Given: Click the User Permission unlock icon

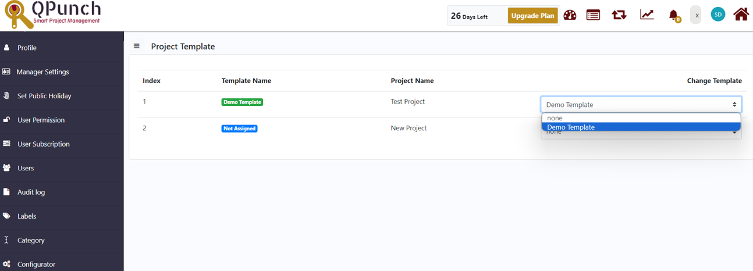Looking at the screenshot, I should (6, 119).
